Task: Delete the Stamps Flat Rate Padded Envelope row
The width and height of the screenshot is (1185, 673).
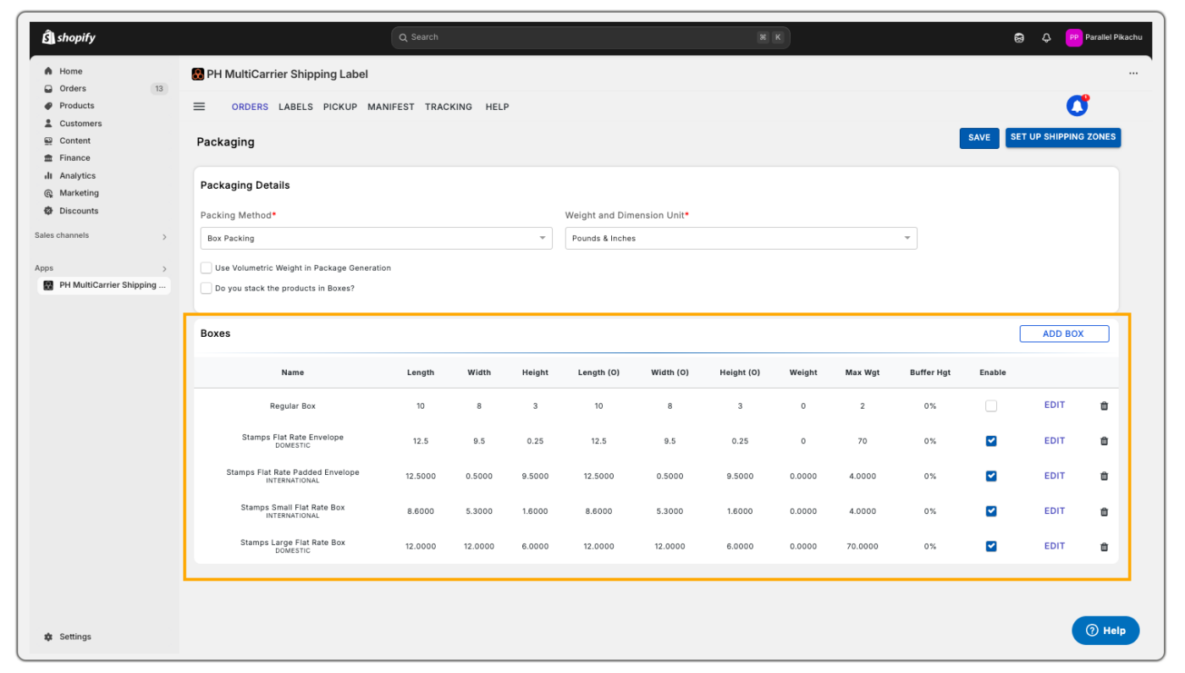Action: pos(1104,477)
